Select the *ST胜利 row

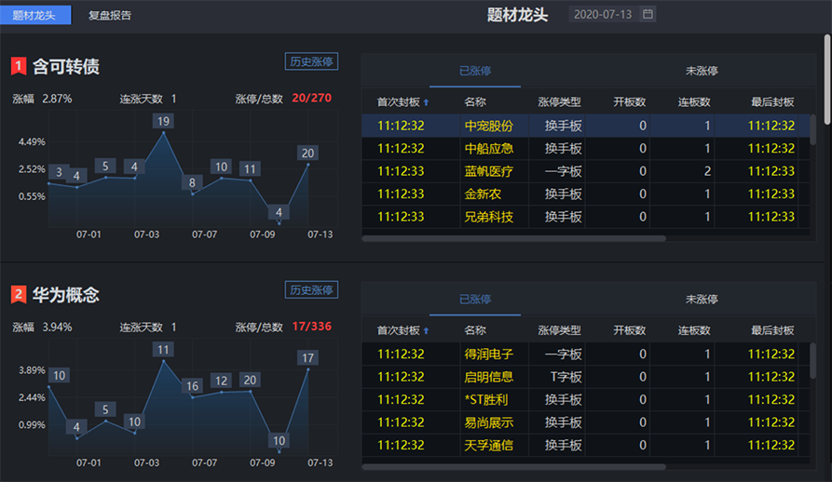click(586, 399)
